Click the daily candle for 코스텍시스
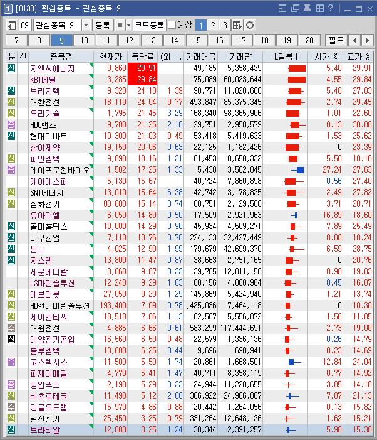Image resolution: width=377 pixels, height=440 pixels. [x=294, y=362]
